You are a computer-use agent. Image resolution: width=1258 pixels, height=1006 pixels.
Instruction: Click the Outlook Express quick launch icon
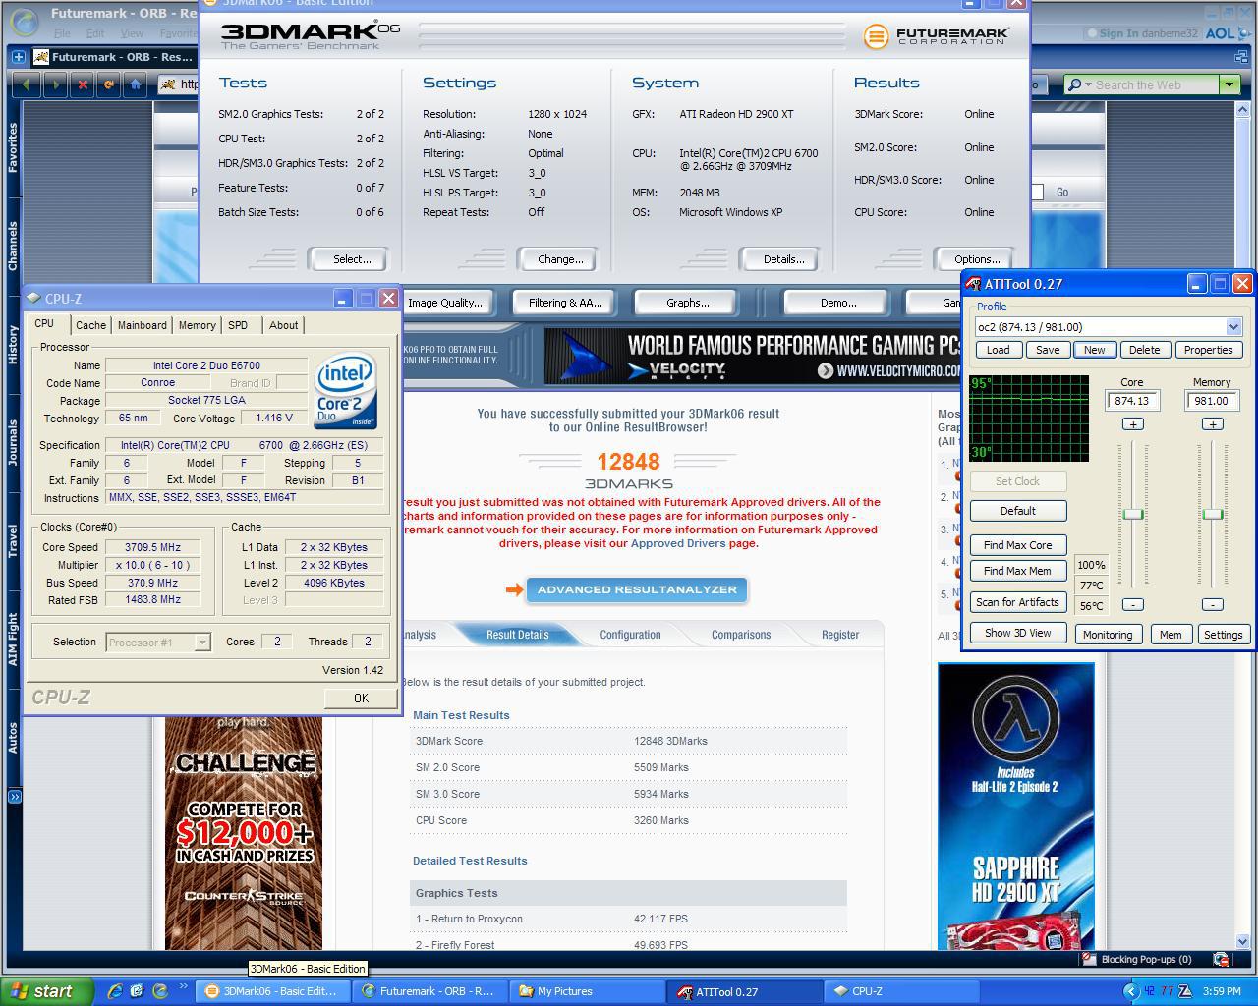click(x=138, y=991)
